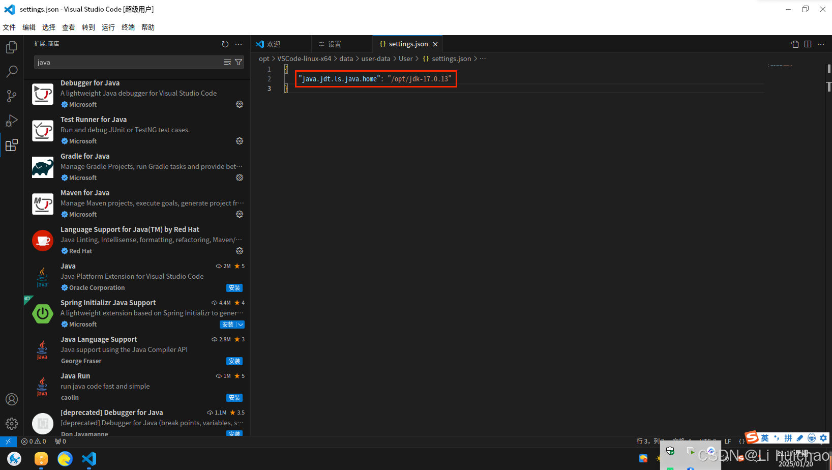Open the 终端 menu
The image size is (832, 470).
[128, 27]
